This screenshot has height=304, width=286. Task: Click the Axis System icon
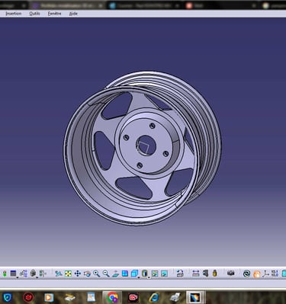pos(266,274)
